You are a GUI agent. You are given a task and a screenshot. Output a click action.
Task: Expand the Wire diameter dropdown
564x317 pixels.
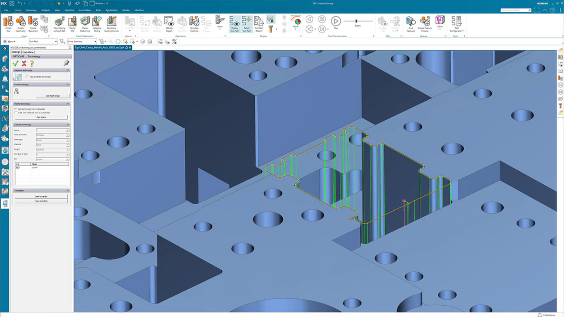[67, 135]
